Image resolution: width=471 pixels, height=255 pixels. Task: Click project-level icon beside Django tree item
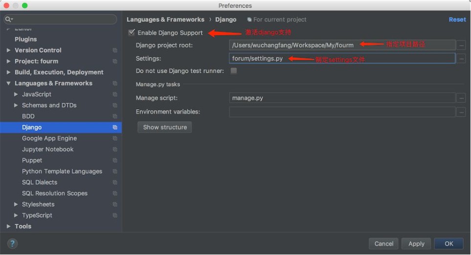[115, 127]
